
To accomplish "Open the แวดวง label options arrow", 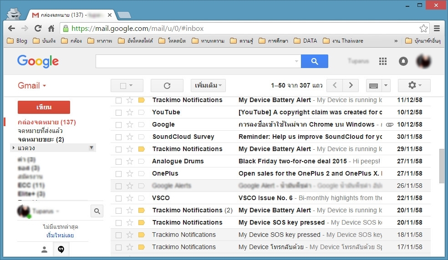I will (92, 148).
